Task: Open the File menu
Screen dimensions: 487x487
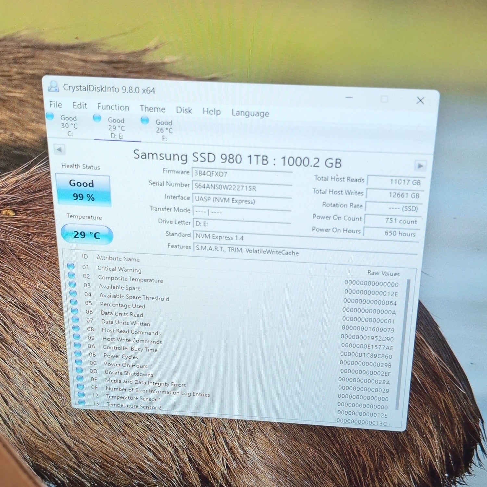Action: pyautogui.click(x=56, y=105)
